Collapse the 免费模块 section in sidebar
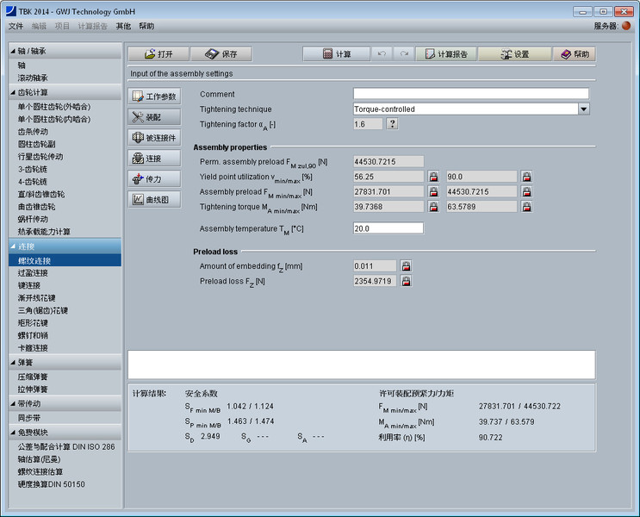Viewport: 640px width, 517px height. 13,433
